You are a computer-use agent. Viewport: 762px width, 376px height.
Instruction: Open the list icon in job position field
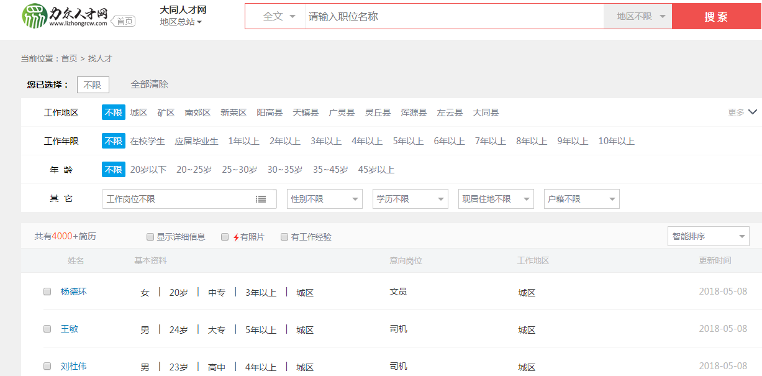pos(261,199)
